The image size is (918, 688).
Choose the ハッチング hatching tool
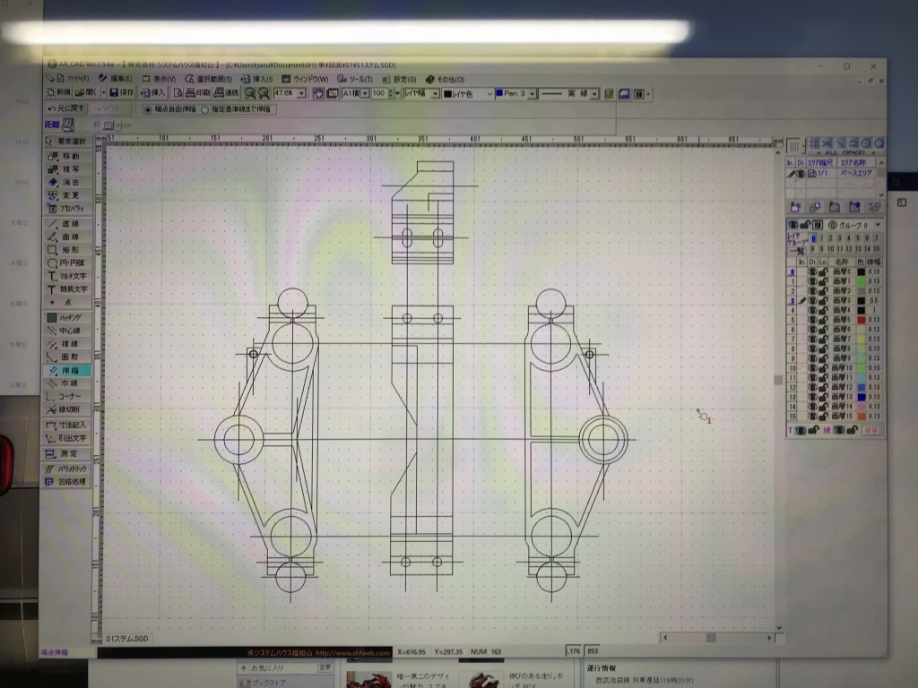point(68,317)
